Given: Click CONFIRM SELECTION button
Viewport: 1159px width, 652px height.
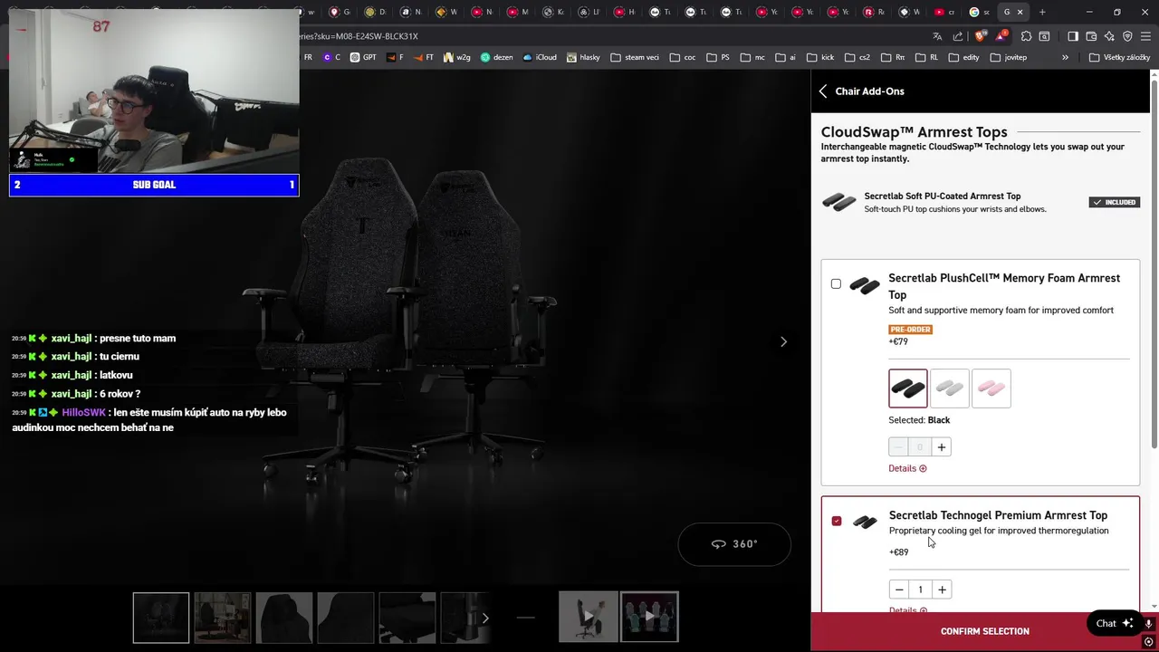Looking at the screenshot, I should pos(984,632).
